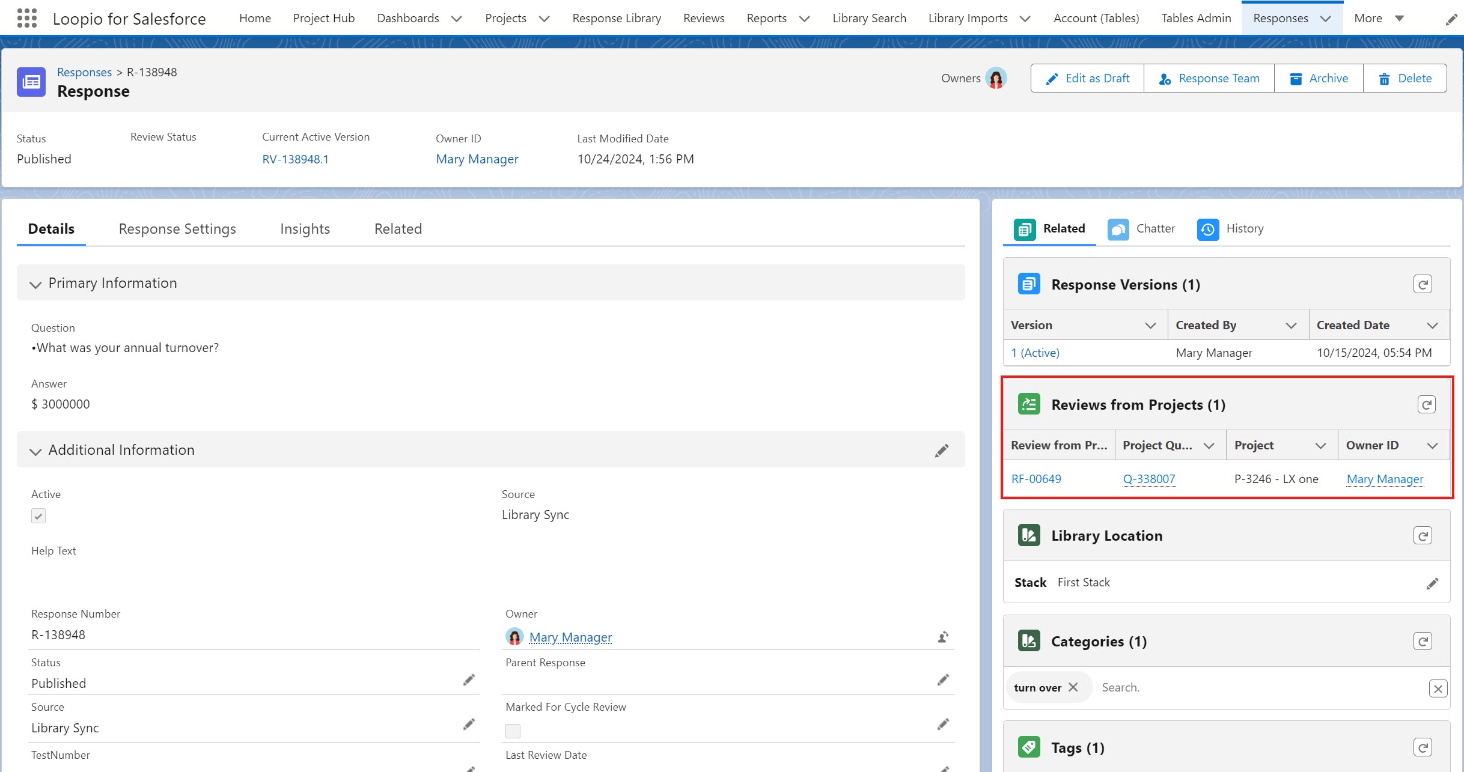This screenshot has height=772, width=1464.
Task: Open the Responses tab dropdown arrow
Action: click(x=1326, y=19)
